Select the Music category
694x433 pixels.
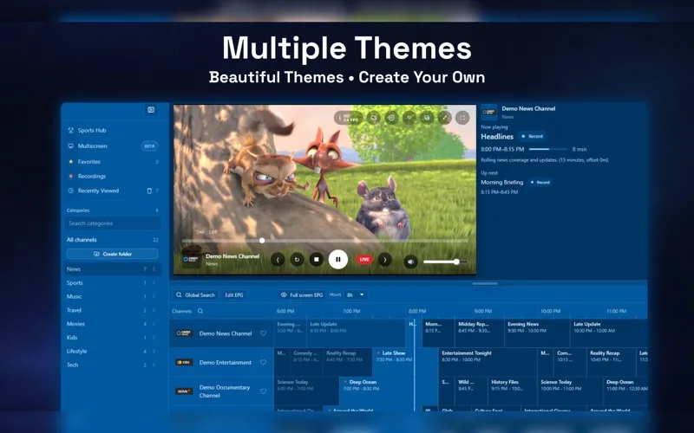pyautogui.click(x=113, y=296)
